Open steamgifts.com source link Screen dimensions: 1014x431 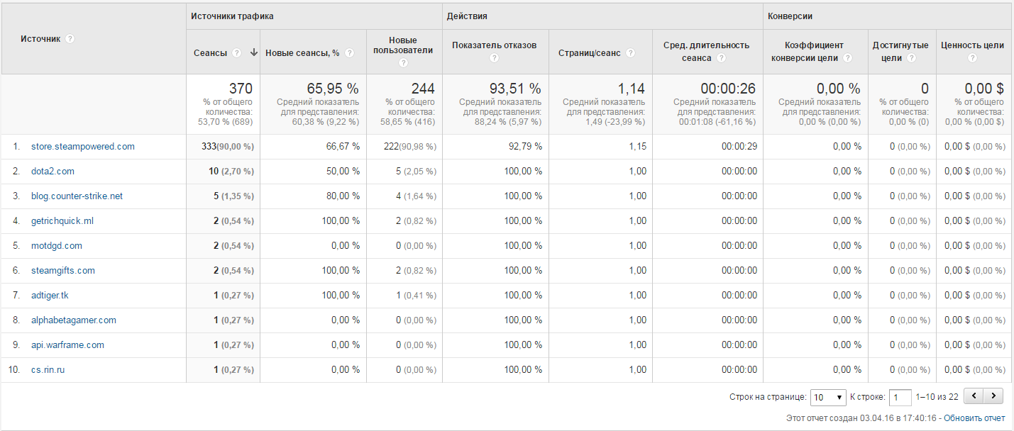click(x=62, y=271)
